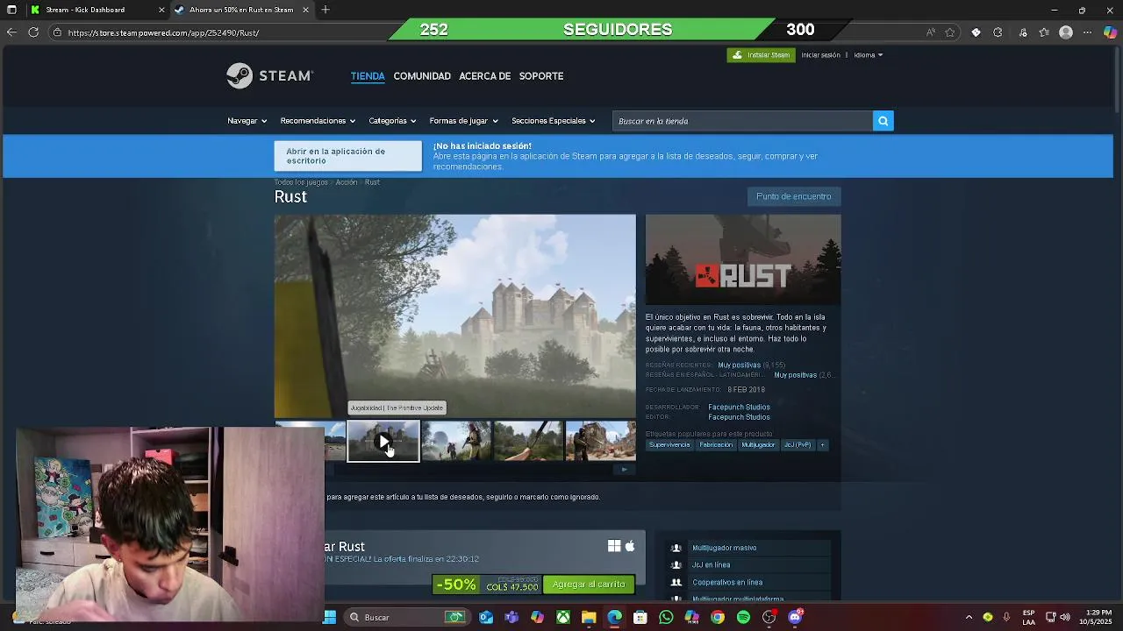The image size is (1123, 631).
Task: Expand the Formas de jugar dropdown
Action: click(463, 121)
